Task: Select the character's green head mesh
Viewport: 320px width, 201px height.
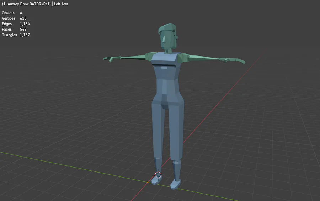Action: [x=168, y=38]
